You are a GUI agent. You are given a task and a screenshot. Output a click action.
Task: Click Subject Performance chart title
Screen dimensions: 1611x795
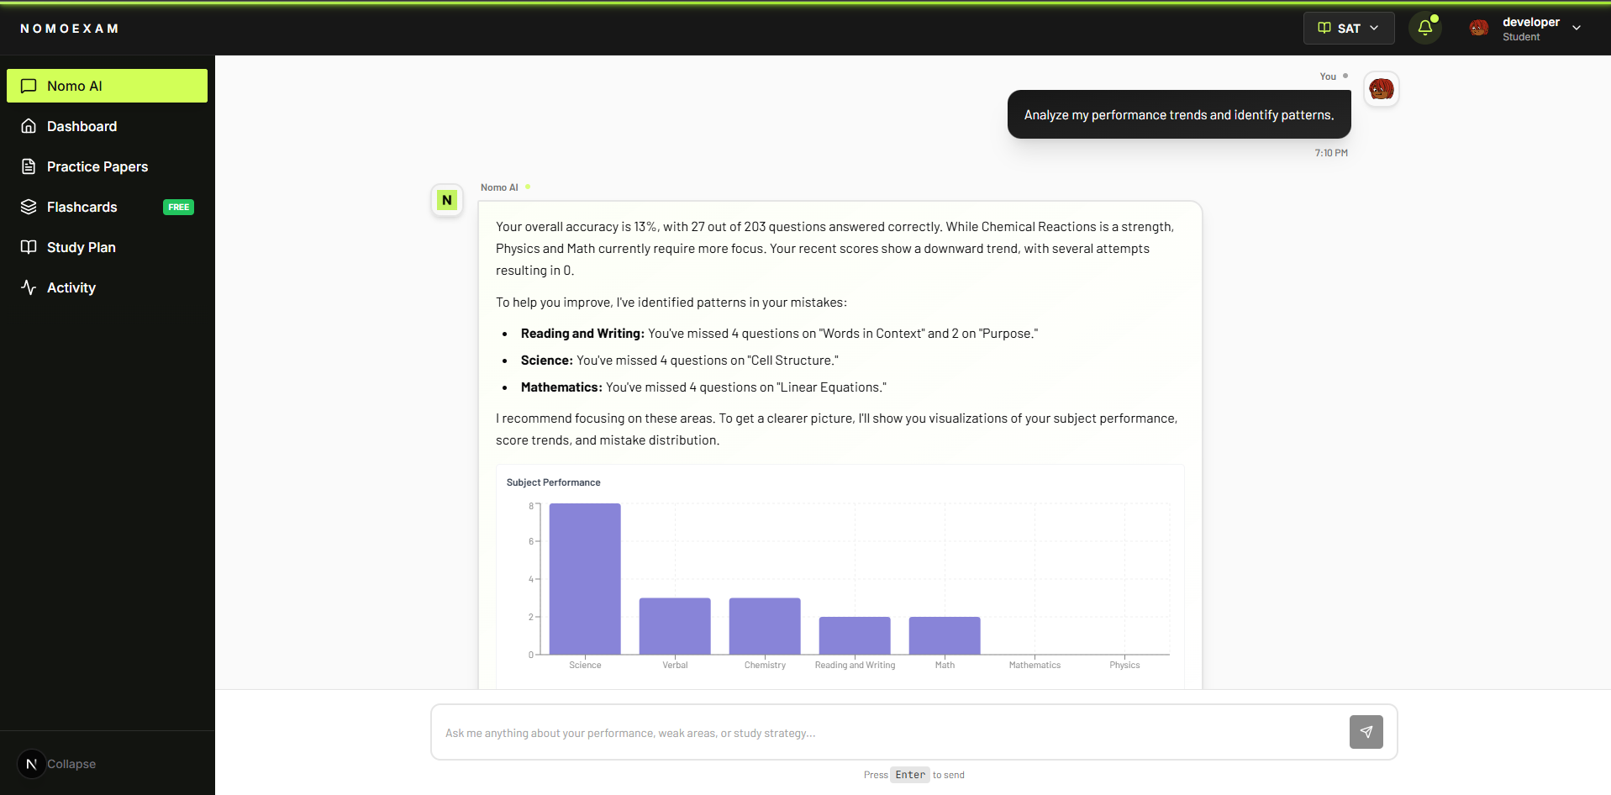point(553,482)
